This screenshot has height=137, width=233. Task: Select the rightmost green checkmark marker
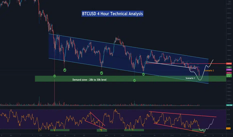click(x=143, y=74)
